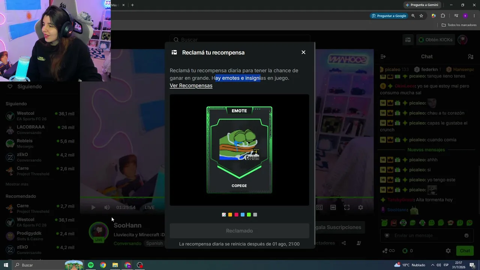Screen dimensions: 480x270
Task: Open chat settings gear icon
Action: point(448,251)
